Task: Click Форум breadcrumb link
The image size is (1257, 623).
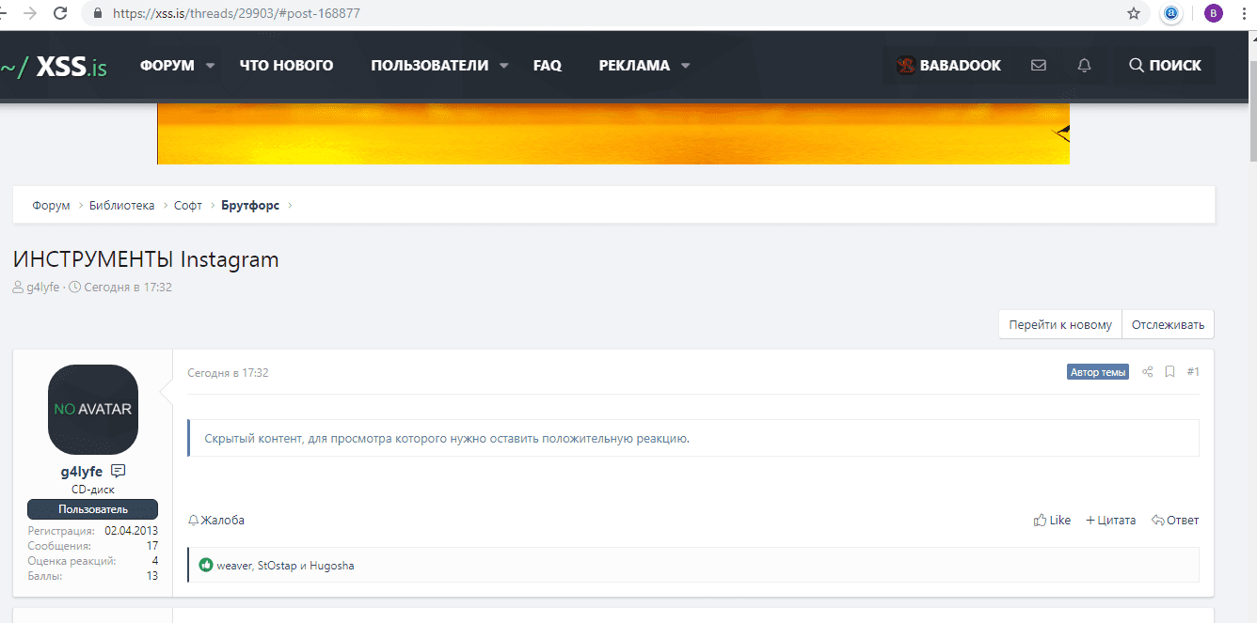Action: (x=51, y=206)
